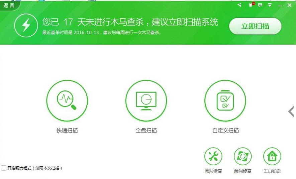296x179 pixels.
Task: Close the antivirus window
Action: (290, 5)
